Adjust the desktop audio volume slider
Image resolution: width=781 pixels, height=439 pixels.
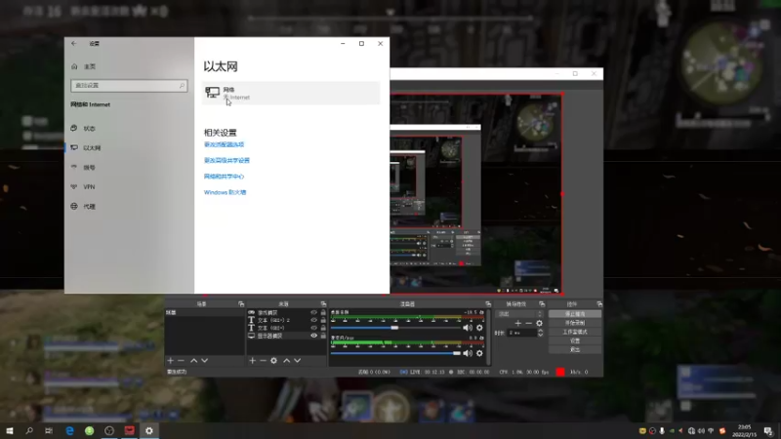(395, 328)
